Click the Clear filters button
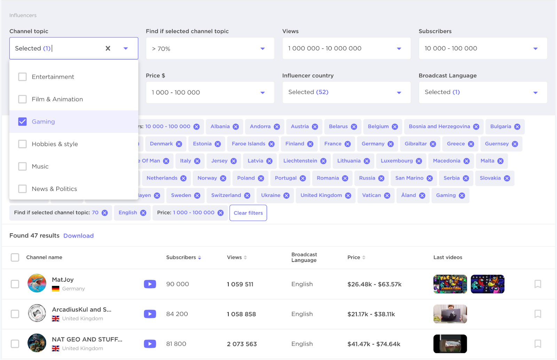Viewport: 557px width, 360px height. point(248,213)
